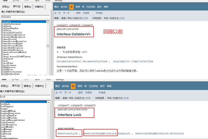This screenshot has width=208, height=139.
Task: Select CanonicalizationMethod index entry
Action: pyautogui.click(x=14, y=52)
